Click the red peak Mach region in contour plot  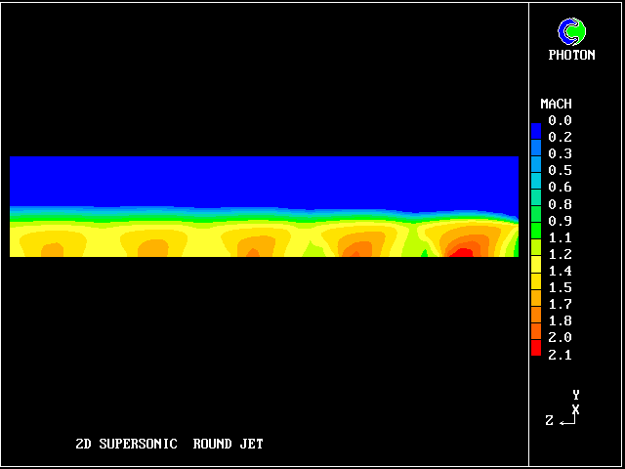[x=461, y=252]
